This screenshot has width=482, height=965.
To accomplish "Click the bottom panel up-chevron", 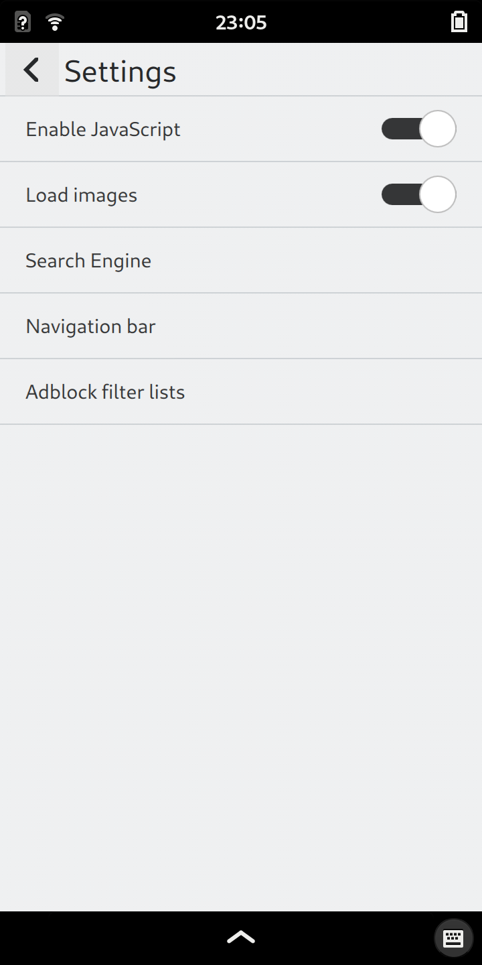I will click(241, 937).
